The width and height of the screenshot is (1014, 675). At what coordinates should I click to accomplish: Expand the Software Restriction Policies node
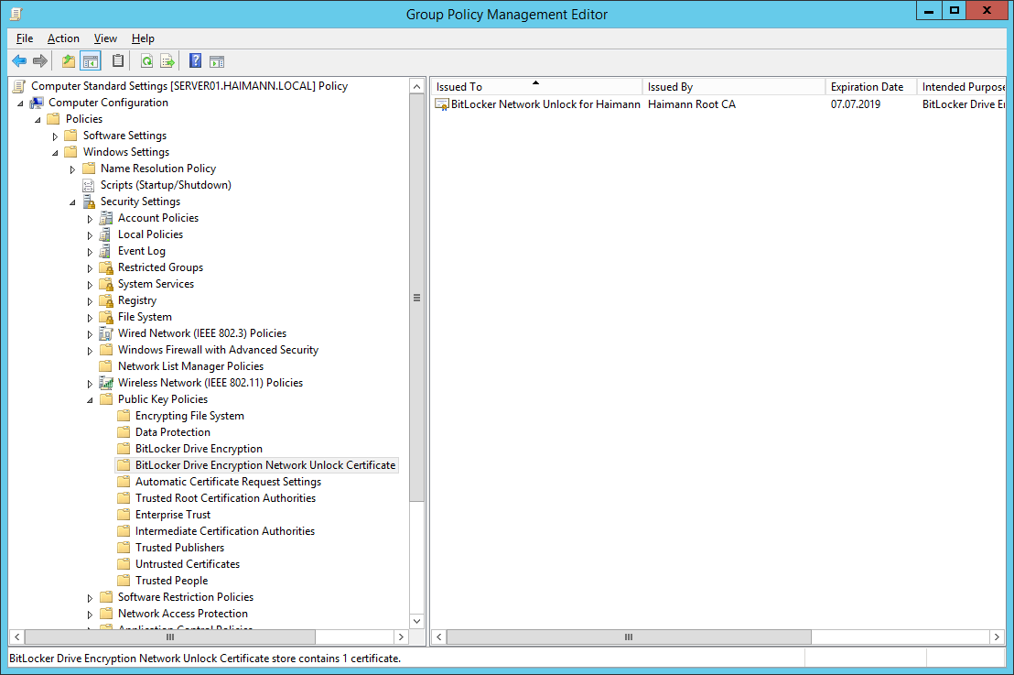click(90, 596)
